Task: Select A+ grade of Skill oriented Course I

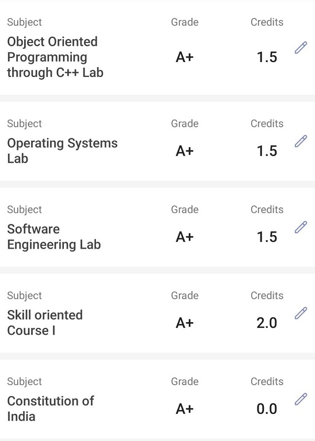Action: point(185,323)
